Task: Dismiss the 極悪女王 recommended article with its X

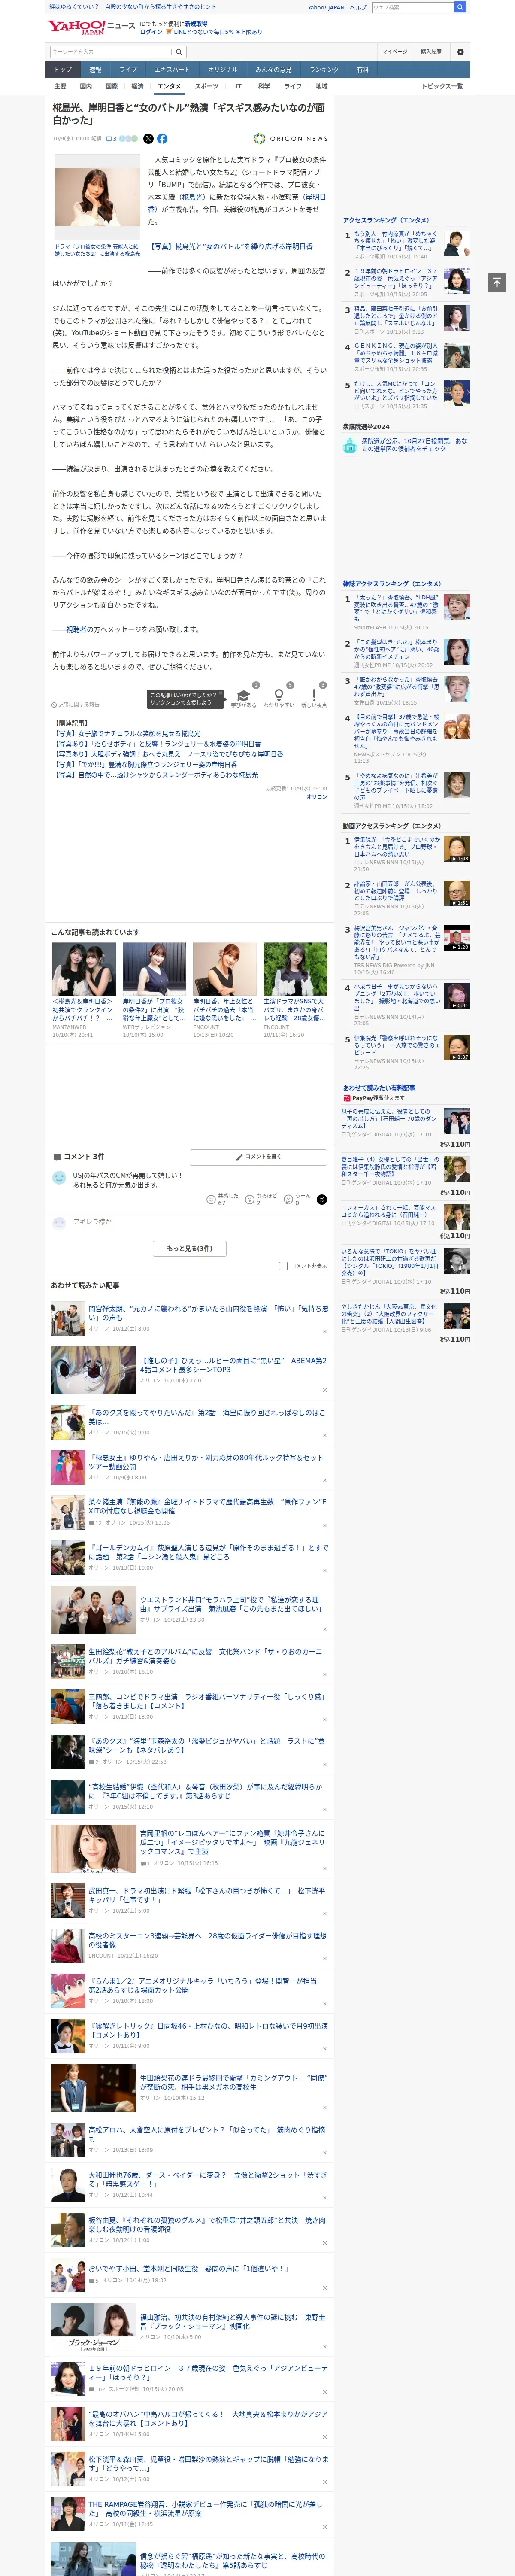Action: click(324, 1481)
